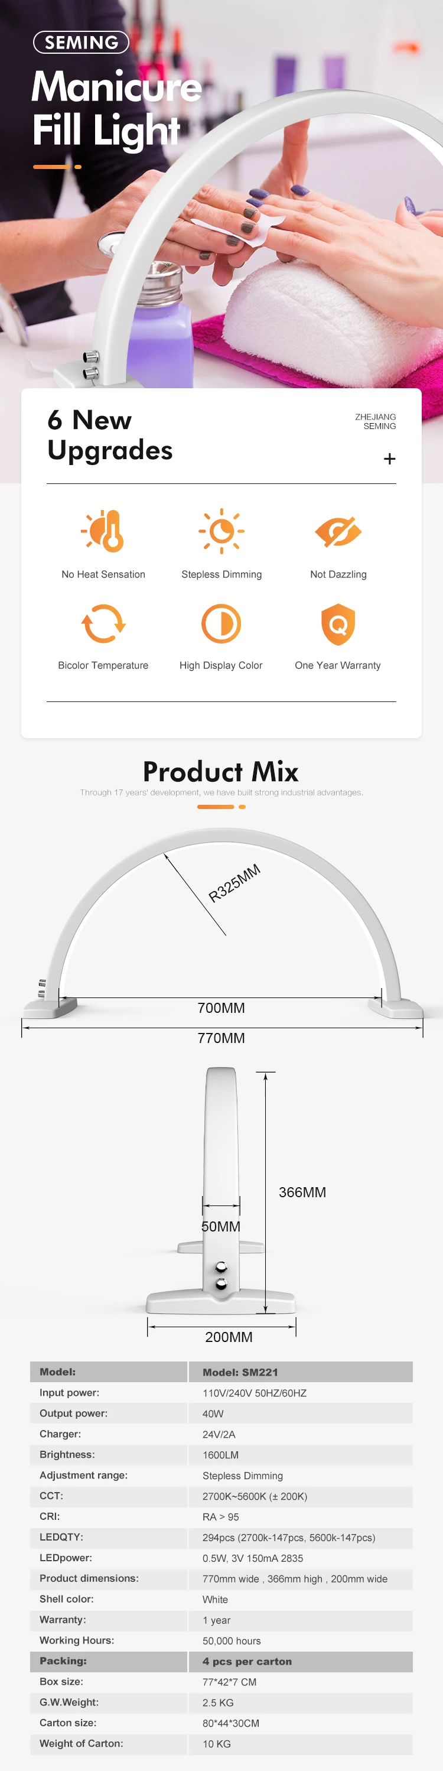The height and width of the screenshot is (1771, 443).
Task: Click the SEMING brand logo badge
Action: (x=81, y=43)
